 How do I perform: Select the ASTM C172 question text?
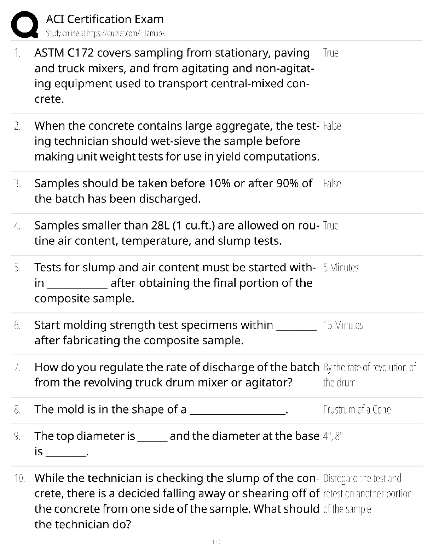(x=174, y=76)
